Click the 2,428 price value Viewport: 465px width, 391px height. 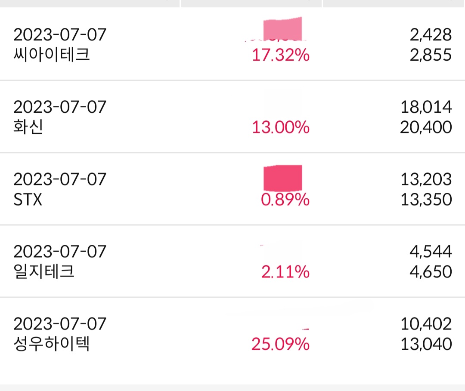point(431,34)
